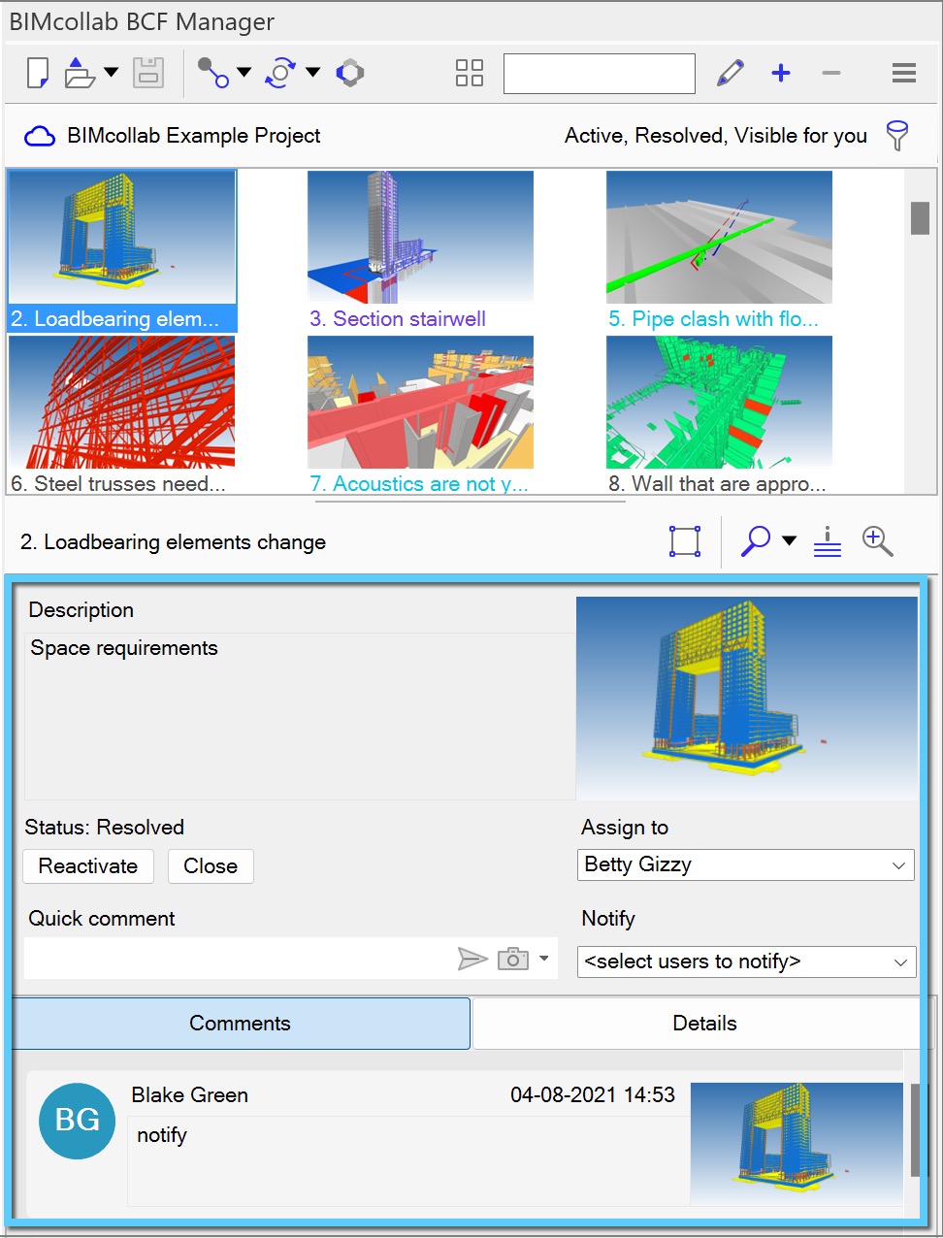Save with the floppy disk icon

[x=148, y=73]
